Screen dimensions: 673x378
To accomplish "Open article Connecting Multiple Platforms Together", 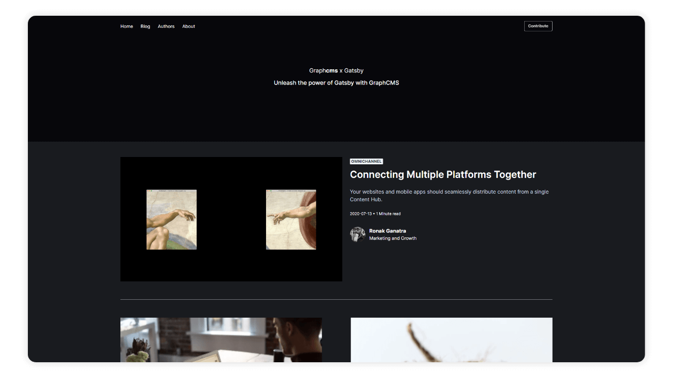I will [x=443, y=174].
